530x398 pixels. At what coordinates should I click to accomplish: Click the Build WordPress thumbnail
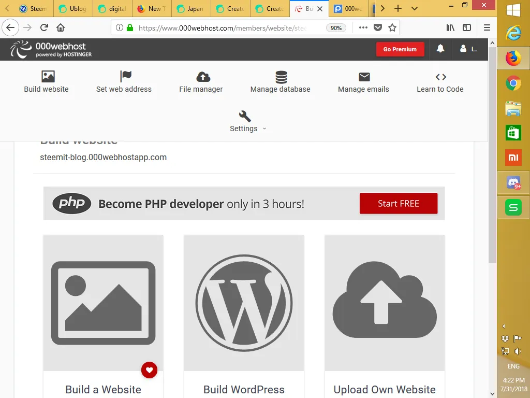(x=244, y=303)
